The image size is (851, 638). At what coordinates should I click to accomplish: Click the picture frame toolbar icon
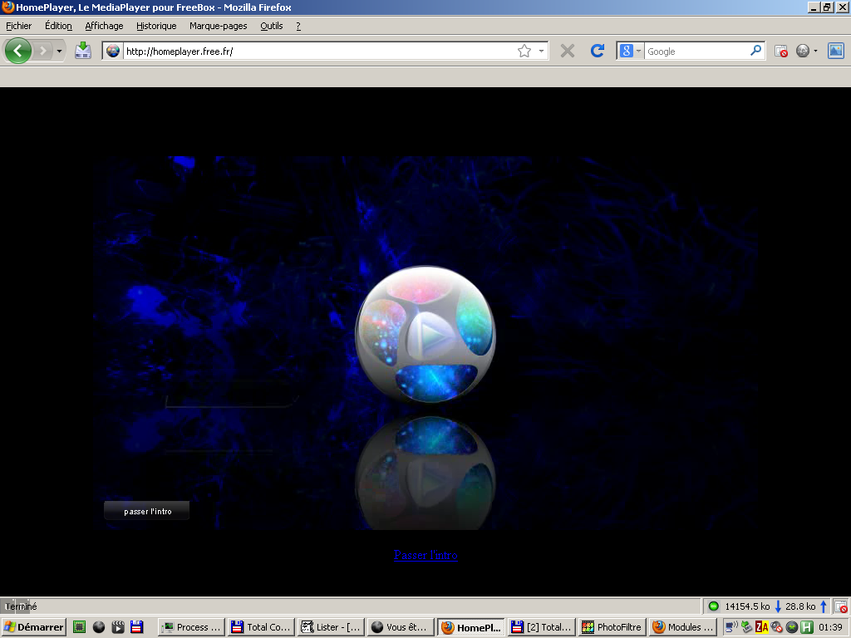836,51
